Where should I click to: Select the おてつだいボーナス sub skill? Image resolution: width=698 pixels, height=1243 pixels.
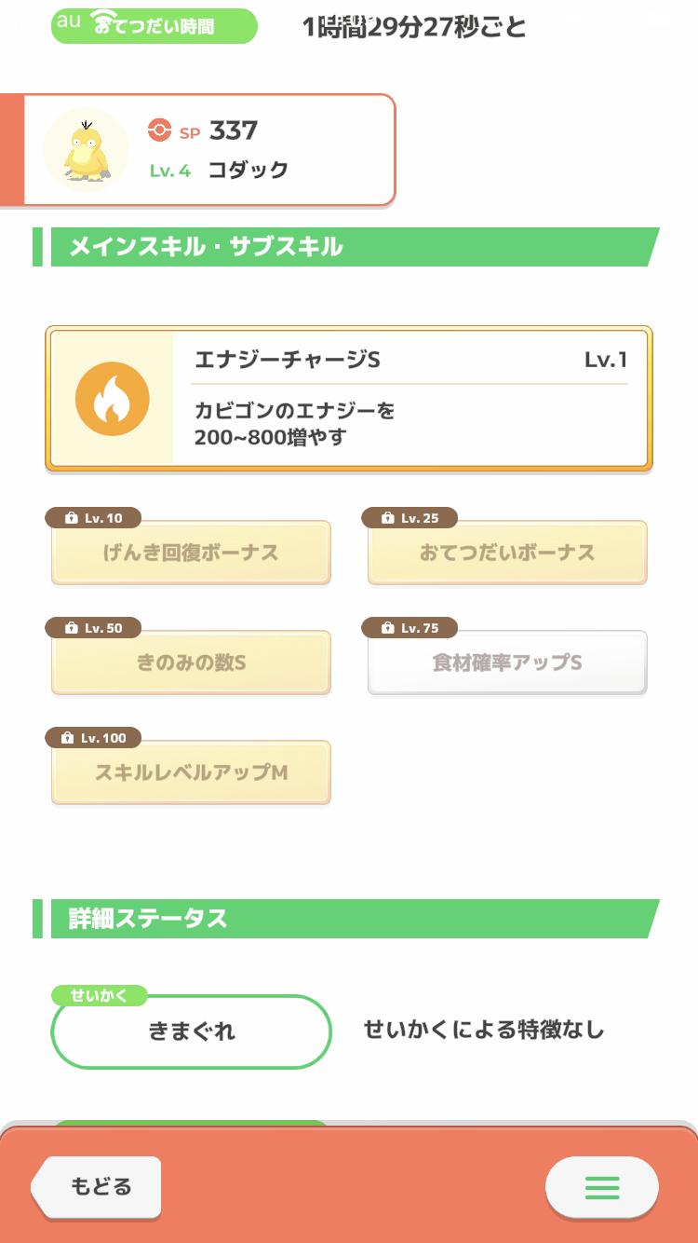tap(507, 553)
